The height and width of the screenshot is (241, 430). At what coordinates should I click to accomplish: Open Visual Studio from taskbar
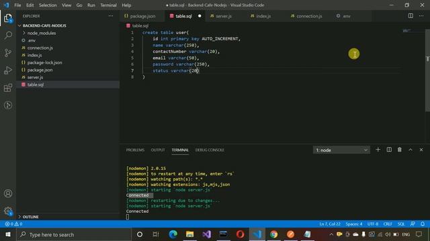tap(206, 234)
